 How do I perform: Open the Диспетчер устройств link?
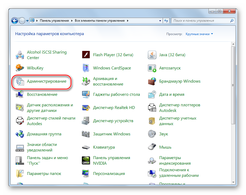[x=113, y=121]
